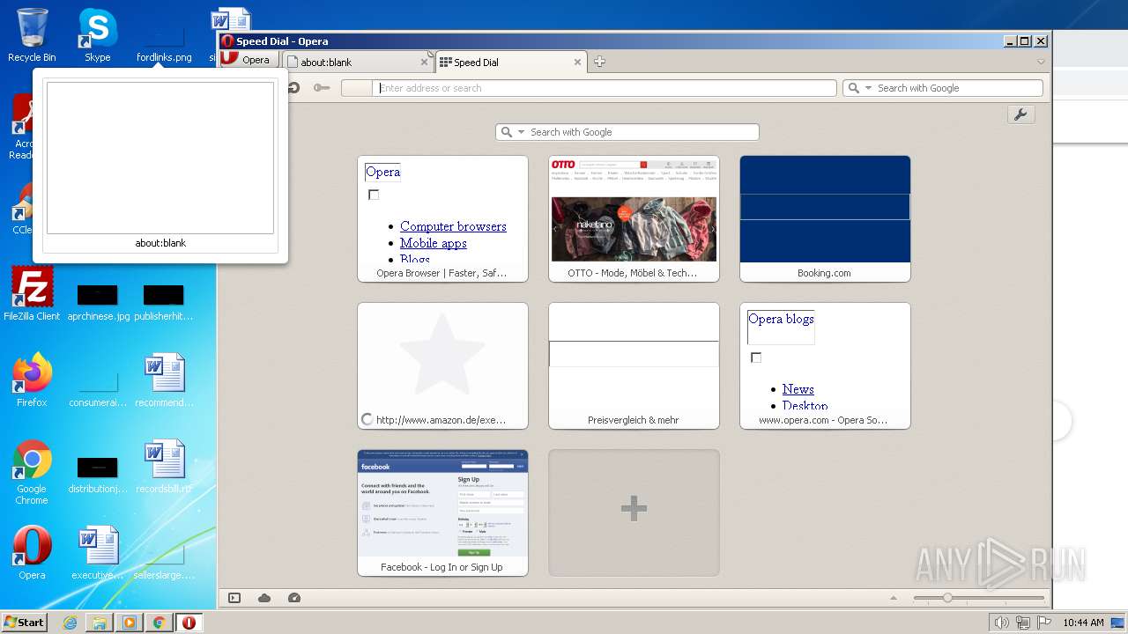This screenshot has height=634, width=1128.
Task: Close the Speed Dial tab
Action: 578,63
